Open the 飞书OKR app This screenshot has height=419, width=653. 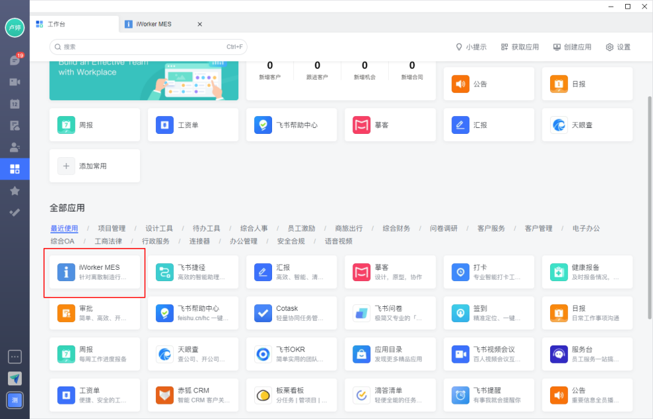291,354
